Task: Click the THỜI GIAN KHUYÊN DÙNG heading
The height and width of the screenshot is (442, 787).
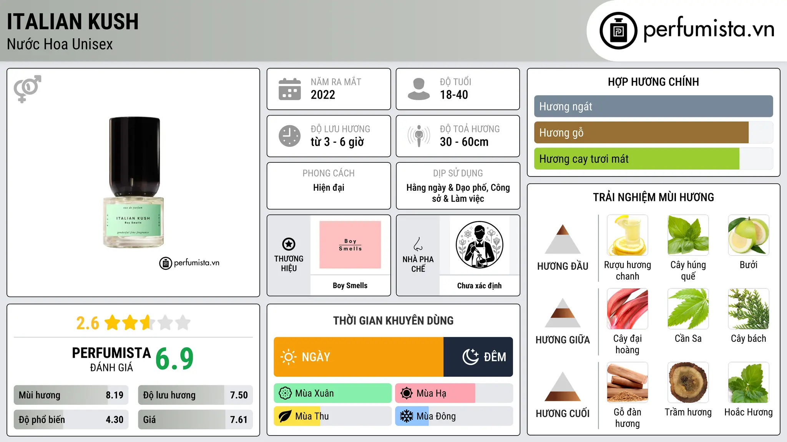Action: point(393,320)
